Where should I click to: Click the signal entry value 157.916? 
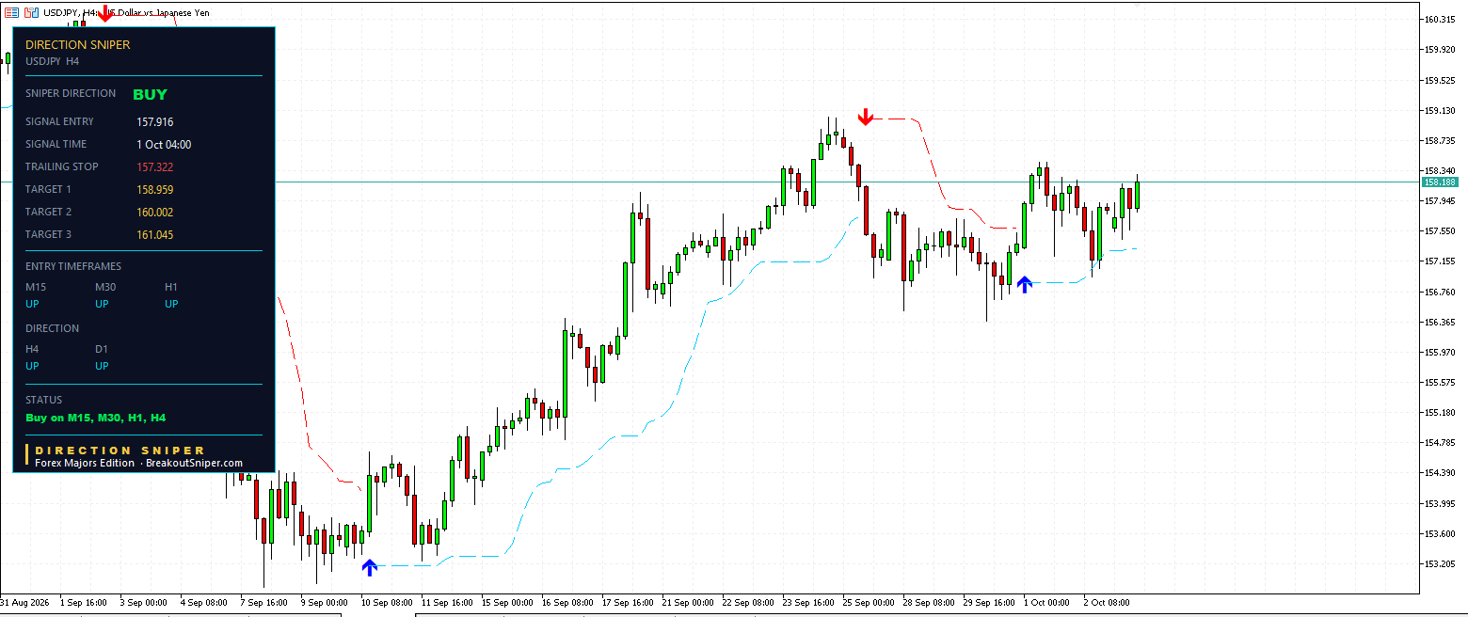coord(155,122)
